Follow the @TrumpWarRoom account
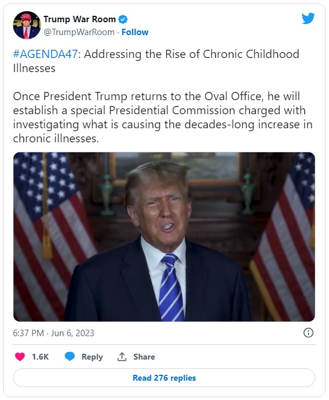Screen dimensions: 329x400 [x=135, y=32]
